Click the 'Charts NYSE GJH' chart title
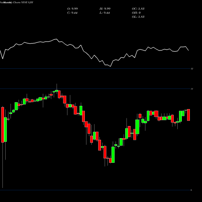This screenshot has height=202, width=202. (x=23, y=2)
